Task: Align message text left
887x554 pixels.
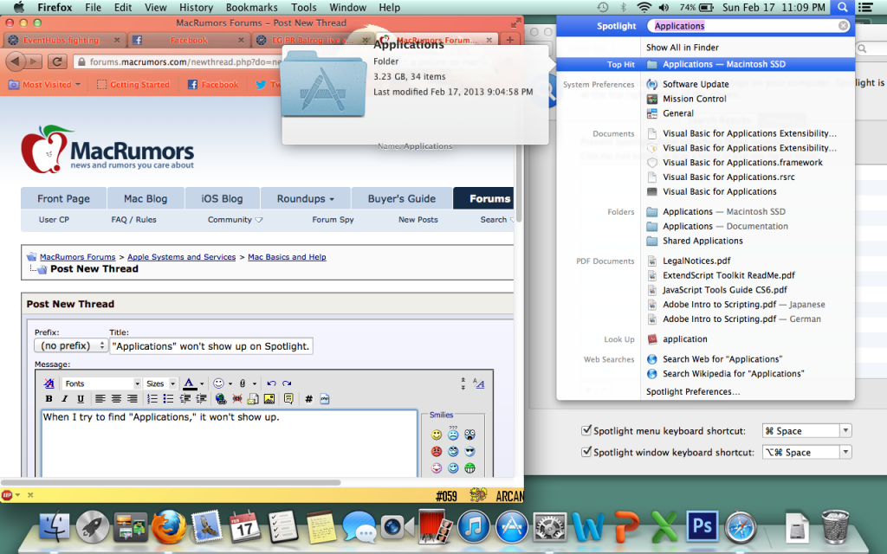Action: tap(100, 399)
